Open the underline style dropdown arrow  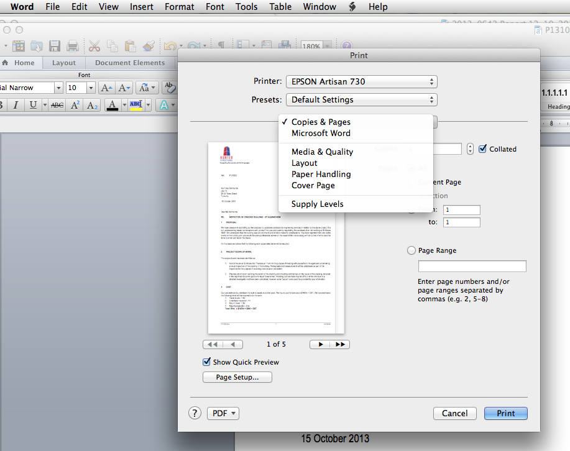tap(45, 105)
